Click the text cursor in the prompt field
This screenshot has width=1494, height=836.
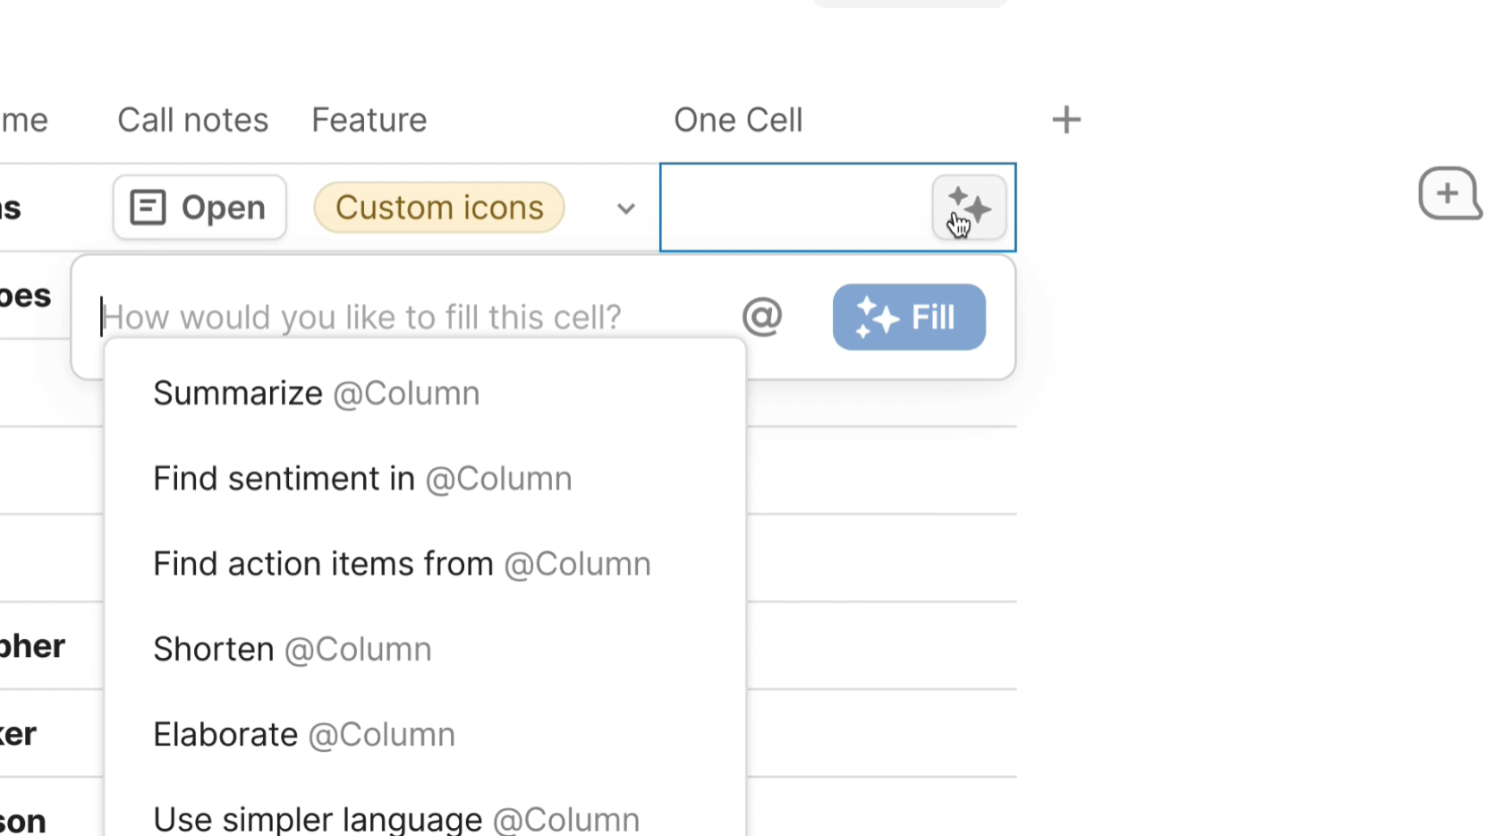coord(103,316)
